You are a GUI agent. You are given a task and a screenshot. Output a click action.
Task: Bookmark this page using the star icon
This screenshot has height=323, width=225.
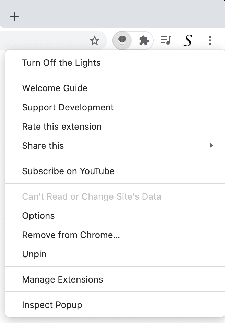click(95, 40)
